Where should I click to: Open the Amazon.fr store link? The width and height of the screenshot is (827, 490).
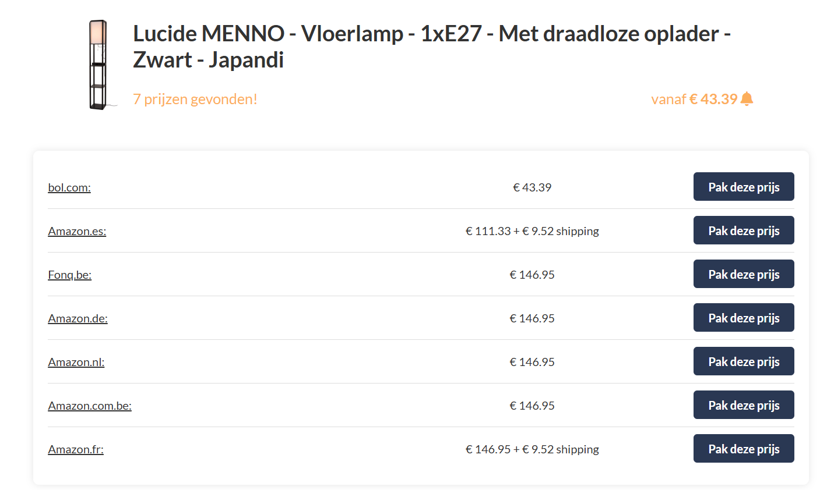point(75,449)
